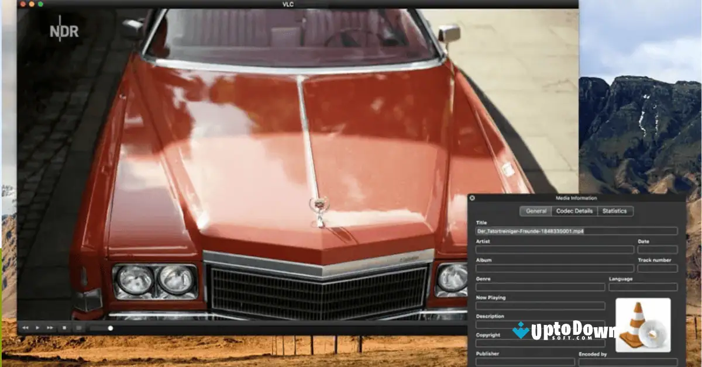Click the fast-forward icon
702x367 pixels.
(x=50, y=327)
